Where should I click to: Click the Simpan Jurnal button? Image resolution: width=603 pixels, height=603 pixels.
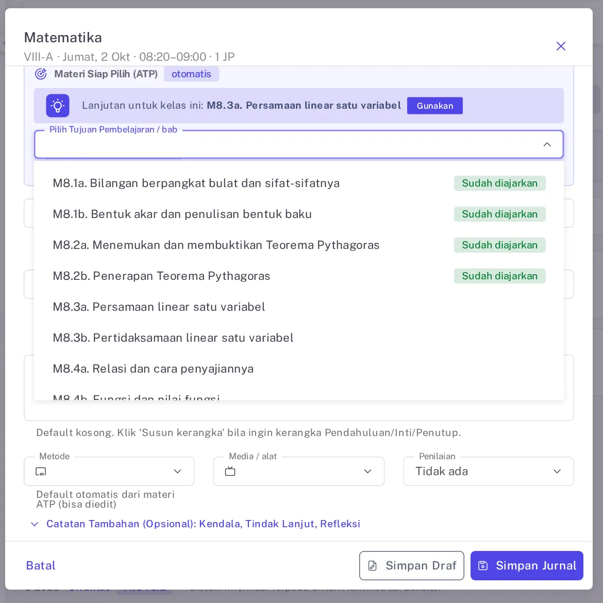click(x=527, y=566)
